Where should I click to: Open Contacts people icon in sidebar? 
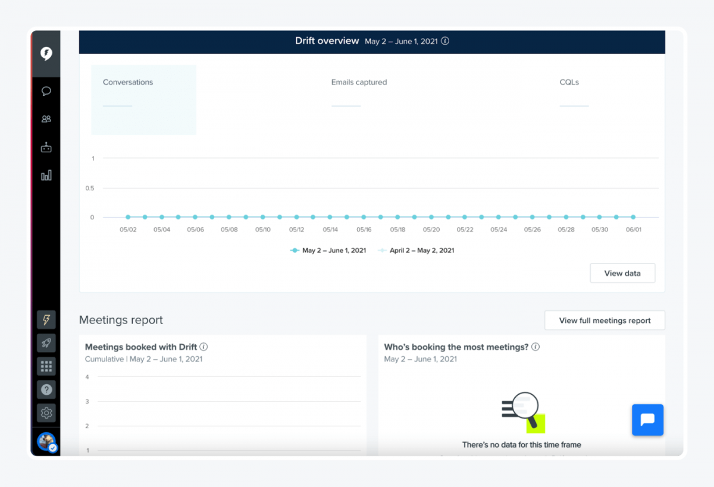(x=46, y=119)
